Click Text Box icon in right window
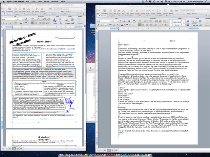This screenshot has height=157, width=210. 195,23
